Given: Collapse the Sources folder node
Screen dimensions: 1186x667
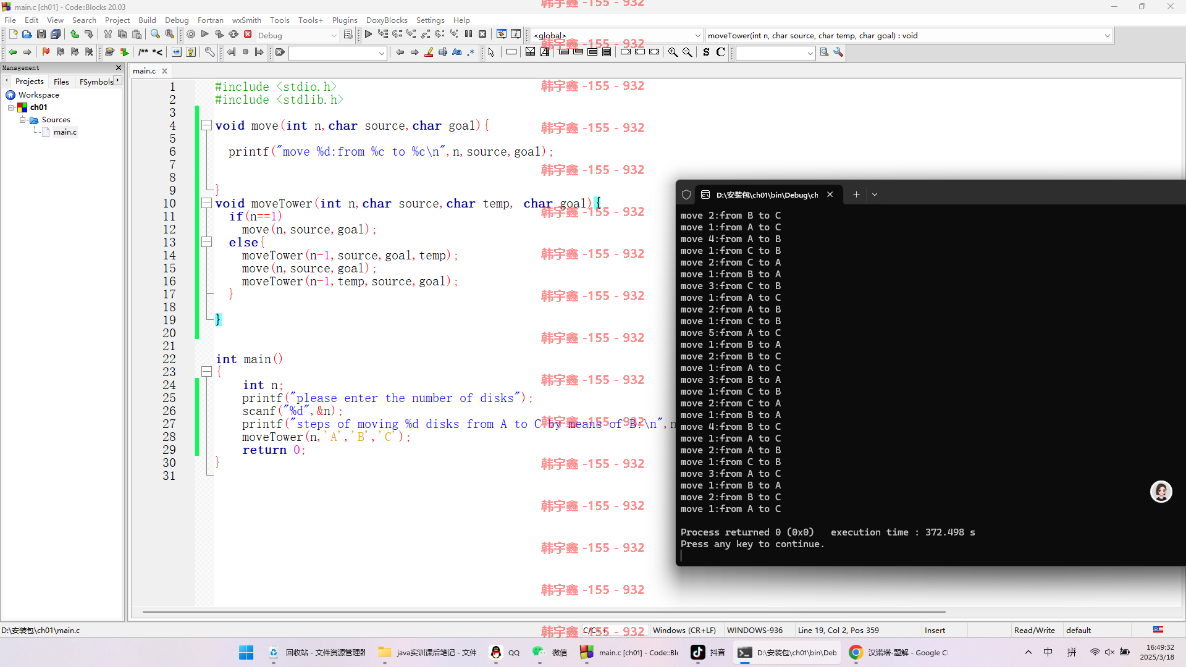Looking at the screenshot, I should point(23,120).
